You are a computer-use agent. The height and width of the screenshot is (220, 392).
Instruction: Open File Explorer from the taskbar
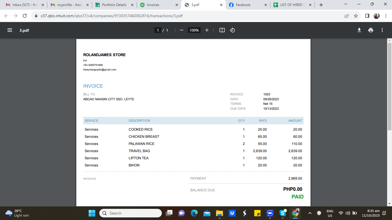coord(220,213)
